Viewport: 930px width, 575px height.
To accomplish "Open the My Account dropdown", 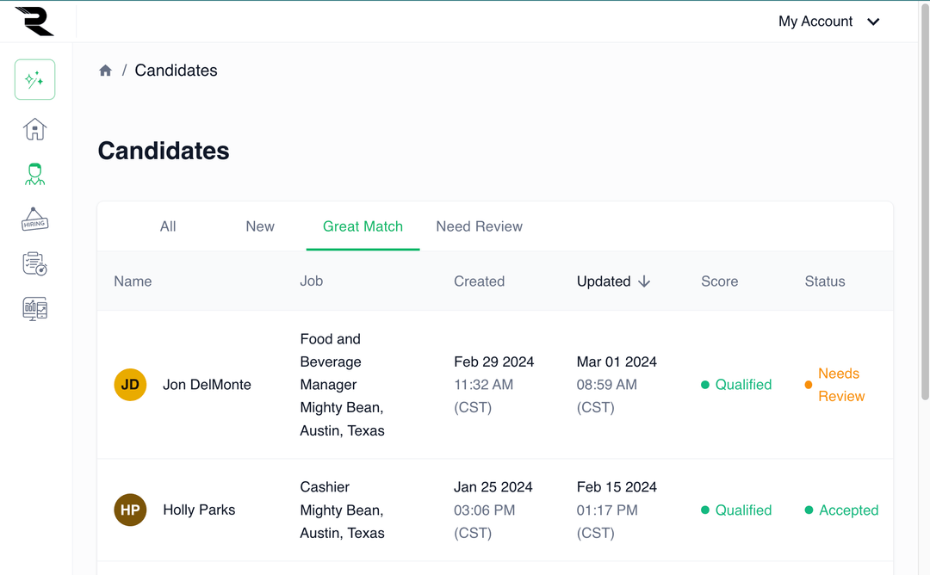I will [828, 21].
